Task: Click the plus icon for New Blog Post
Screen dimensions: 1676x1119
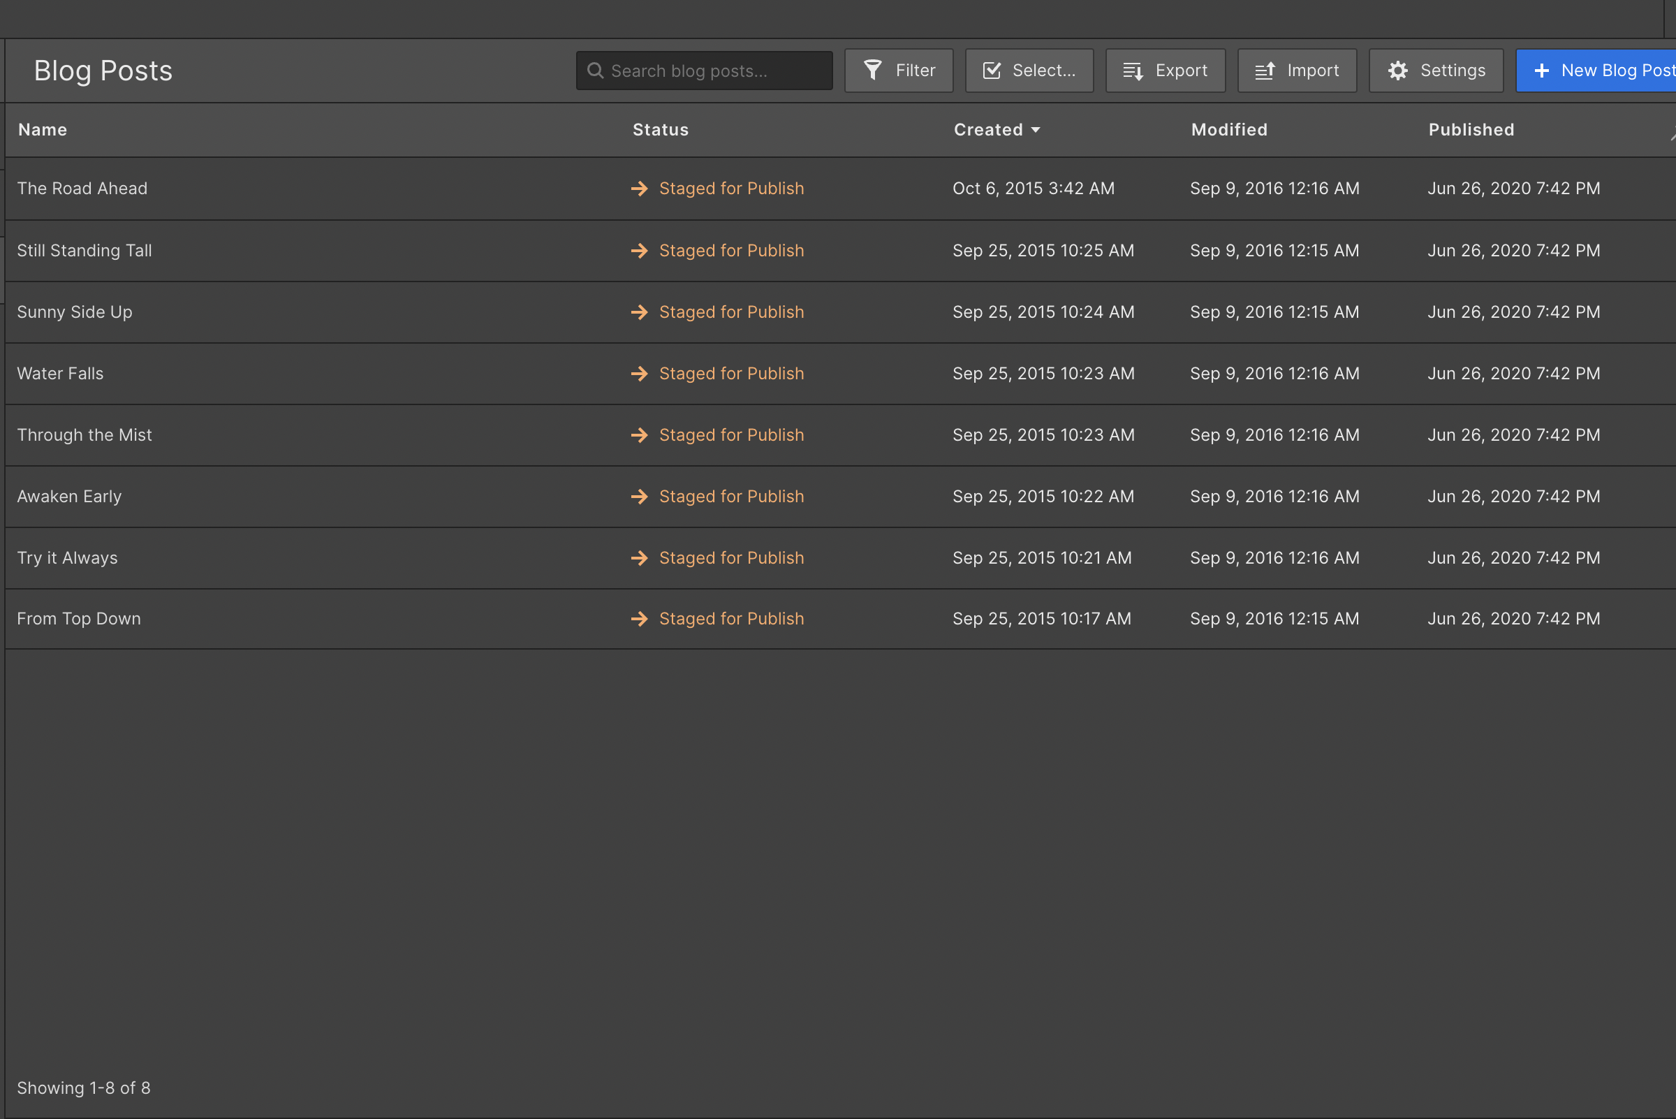Action: tap(1541, 71)
